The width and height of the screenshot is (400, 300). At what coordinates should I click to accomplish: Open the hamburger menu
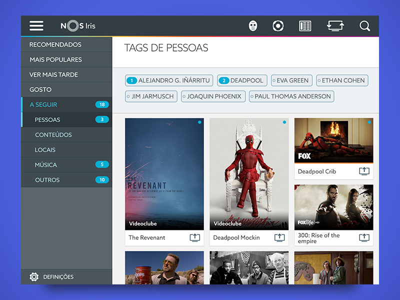pyautogui.click(x=36, y=26)
